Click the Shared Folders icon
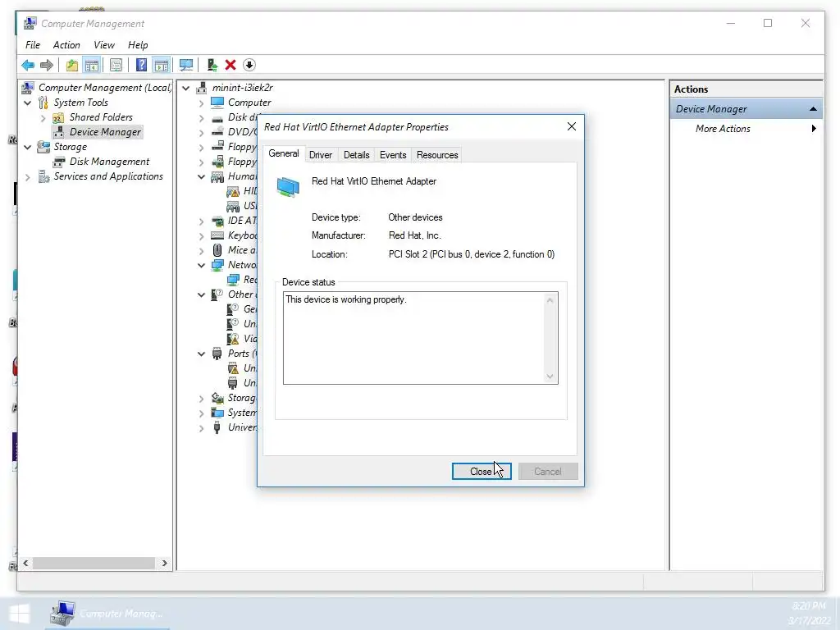 (58, 117)
